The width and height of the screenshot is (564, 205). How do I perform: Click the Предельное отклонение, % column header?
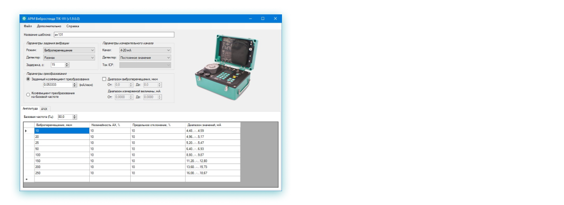(158, 125)
